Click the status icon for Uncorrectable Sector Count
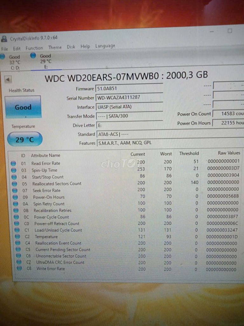 (19, 256)
